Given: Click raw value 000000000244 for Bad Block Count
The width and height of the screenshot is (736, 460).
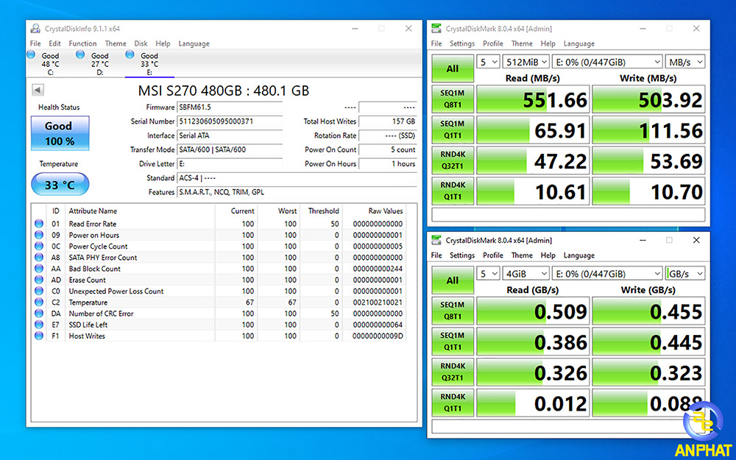Looking at the screenshot, I should (378, 269).
